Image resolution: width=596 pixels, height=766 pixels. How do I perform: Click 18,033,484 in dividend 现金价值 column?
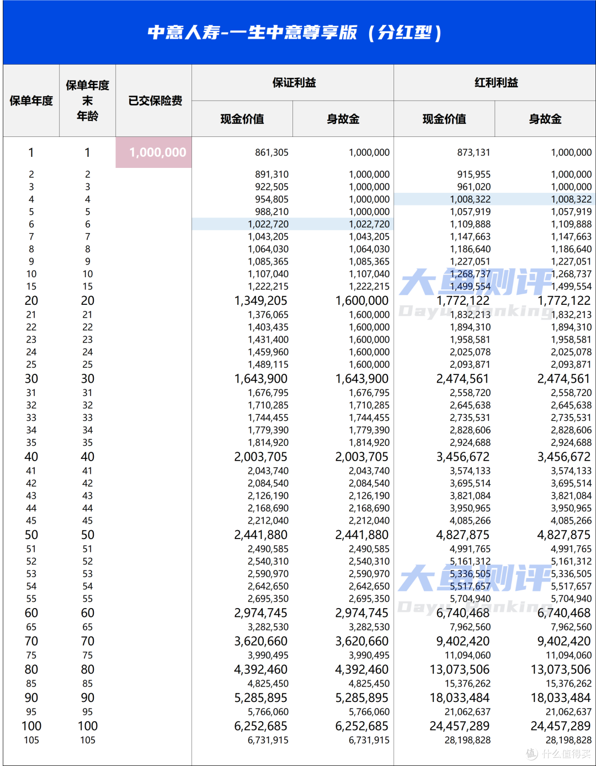point(460,698)
